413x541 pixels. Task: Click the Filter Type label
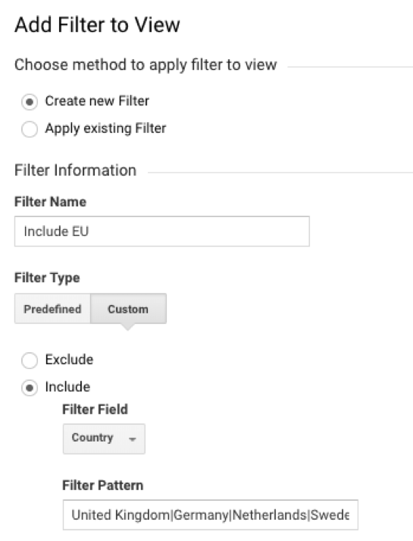point(47,278)
